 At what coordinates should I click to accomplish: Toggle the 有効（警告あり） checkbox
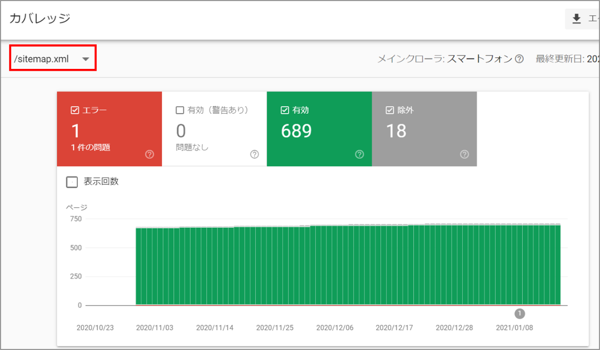(x=180, y=111)
